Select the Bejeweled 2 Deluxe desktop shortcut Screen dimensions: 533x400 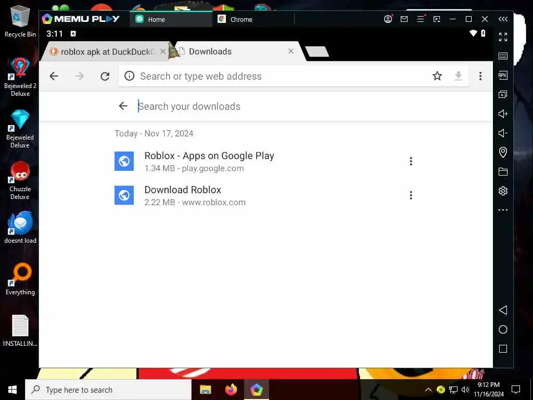coord(20,77)
